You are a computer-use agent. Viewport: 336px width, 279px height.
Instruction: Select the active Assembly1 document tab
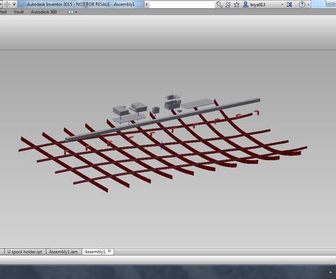coord(95,251)
